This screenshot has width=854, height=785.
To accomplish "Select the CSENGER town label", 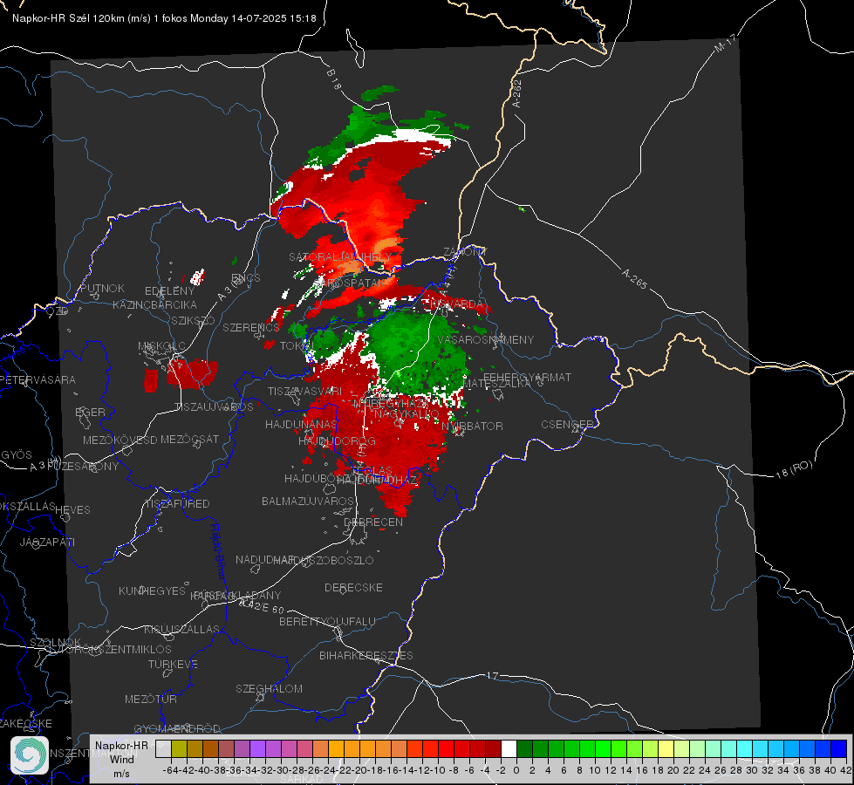I will pyautogui.click(x=567, y=425).
